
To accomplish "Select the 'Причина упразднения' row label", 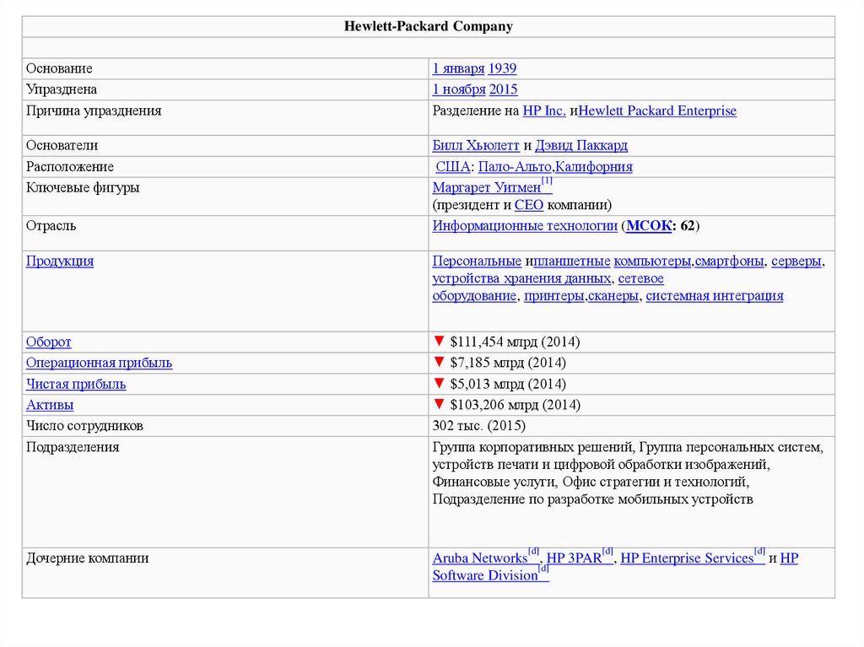I will pos(94,111).
